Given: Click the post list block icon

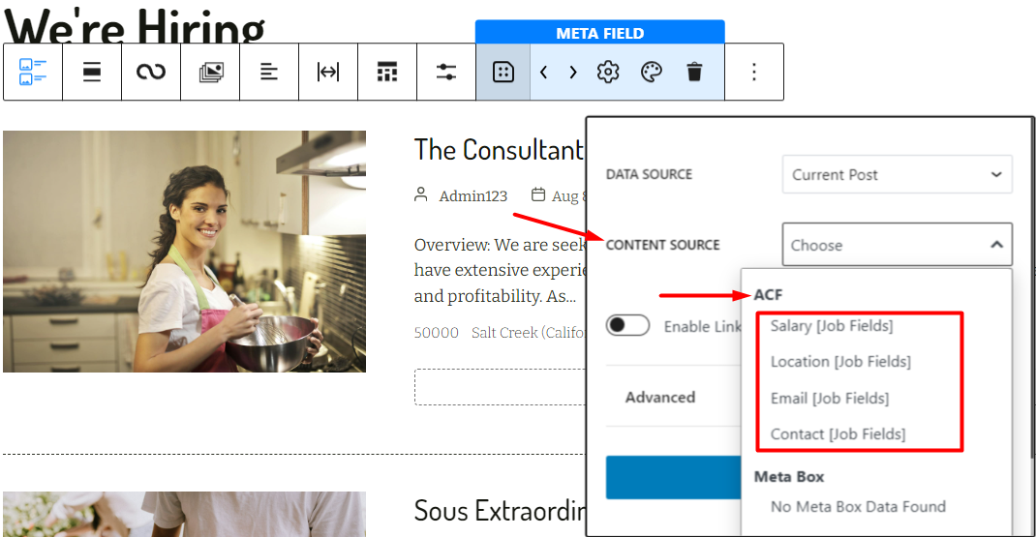Looking at the screenshot, I should (x=33, y=72).
